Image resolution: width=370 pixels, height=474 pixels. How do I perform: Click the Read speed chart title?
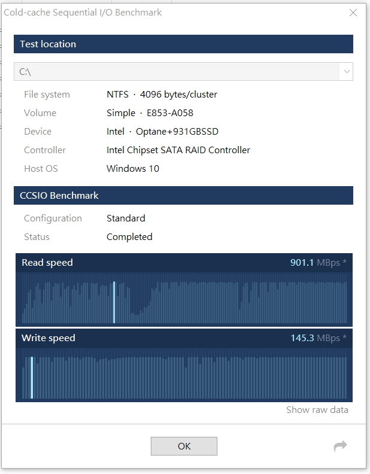tap(47, 263)
